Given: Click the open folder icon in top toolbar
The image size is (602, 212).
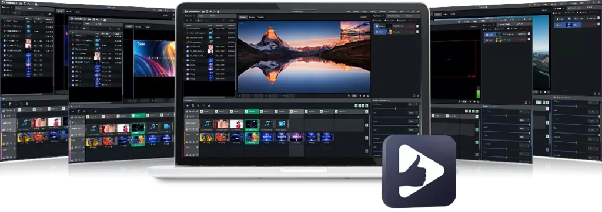Looking at the screenshot, I should pos(203,12).
